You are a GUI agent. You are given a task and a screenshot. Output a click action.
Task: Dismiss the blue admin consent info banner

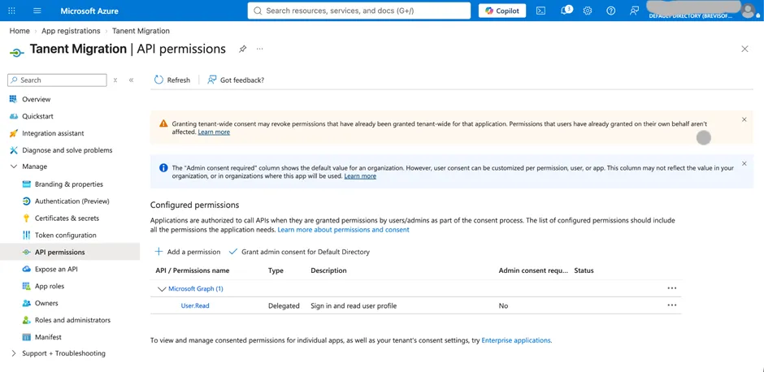[x=744, y=163]
